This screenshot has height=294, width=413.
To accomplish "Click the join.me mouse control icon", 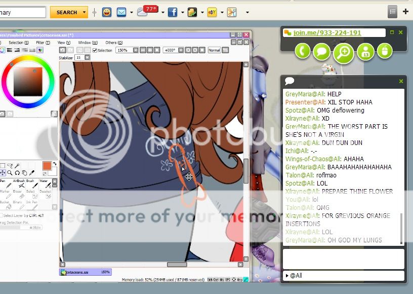I will [385, 51].
